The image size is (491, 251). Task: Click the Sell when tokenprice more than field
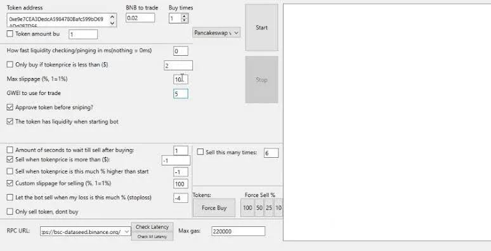point(176,160)
